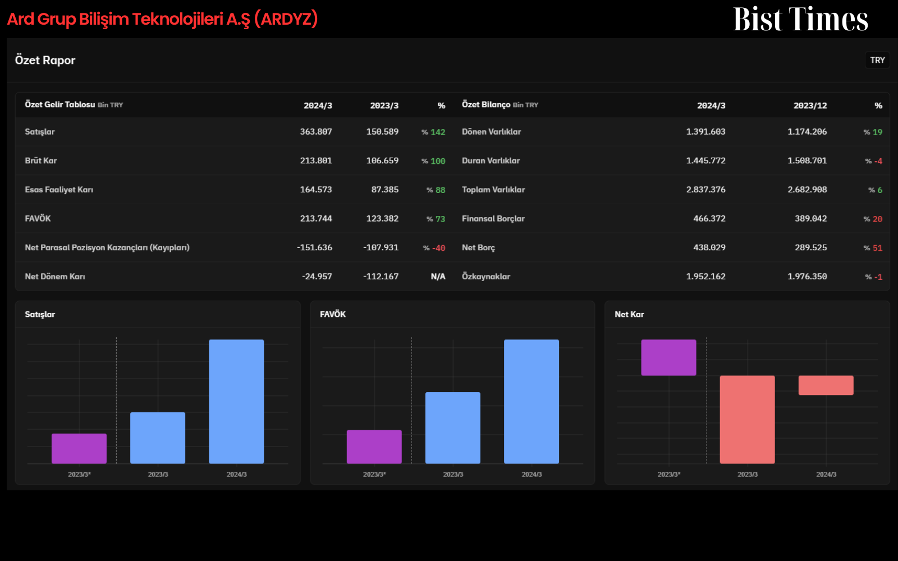898x561 pixels.
Task: Click the 2023/3 bar in FAVÖK chart
Action: pos(453,428)
